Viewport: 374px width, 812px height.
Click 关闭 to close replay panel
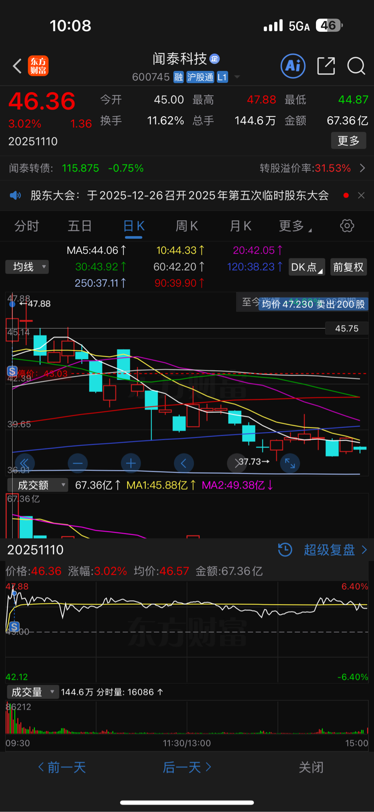coord(311,767)
